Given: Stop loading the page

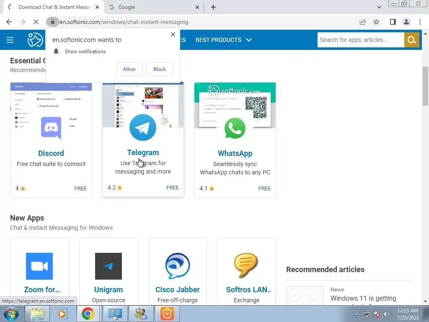Looking at the screenshot, I should pos(36,22).
